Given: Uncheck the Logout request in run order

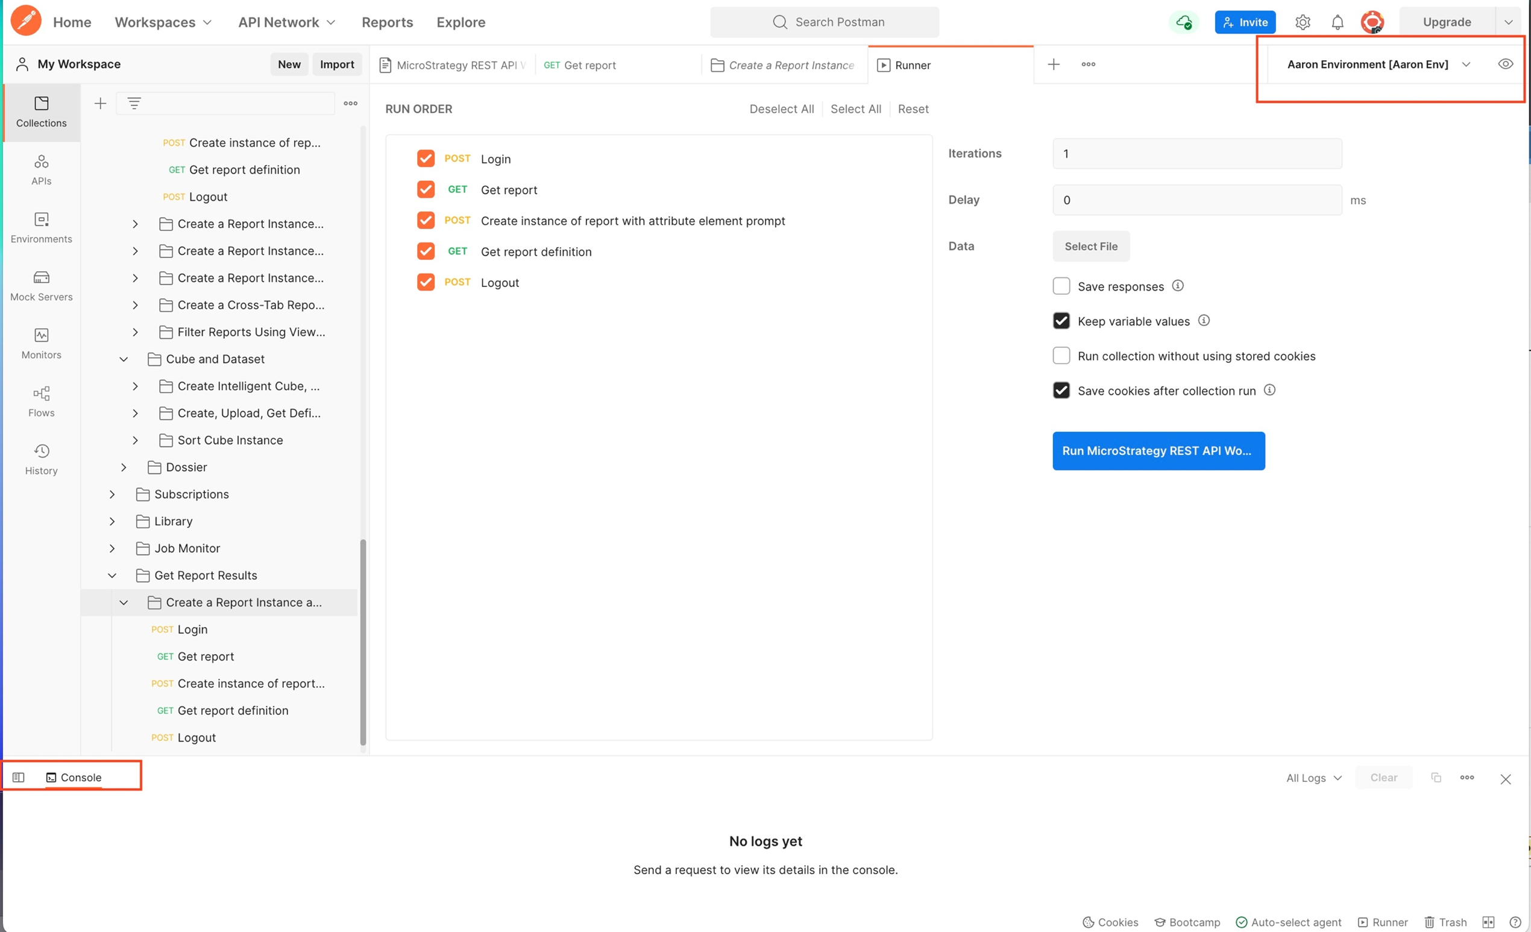Looking at the screenshot, I should [426, 282].
